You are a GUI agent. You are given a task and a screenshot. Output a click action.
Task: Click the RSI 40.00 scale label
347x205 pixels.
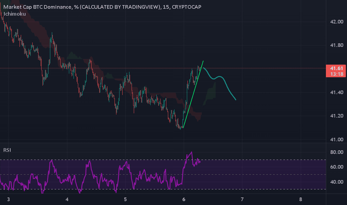337,182
